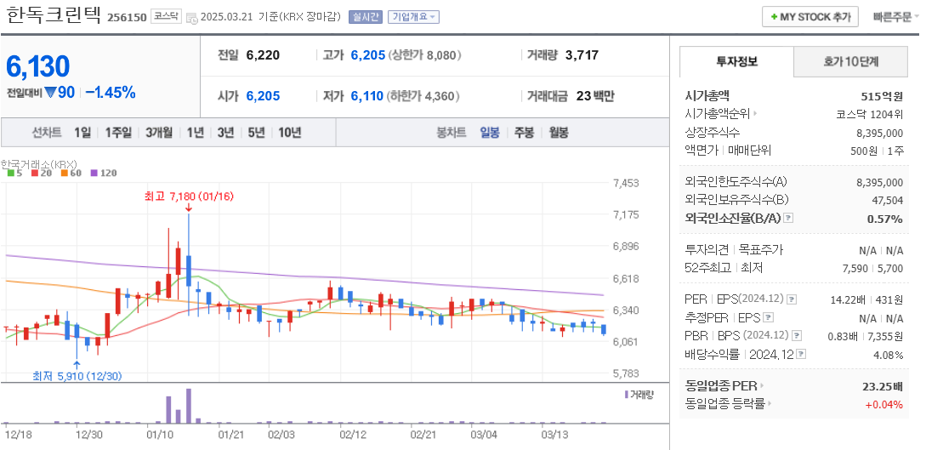This screenshot has height=450, width=926.
Task: Click the 시가총액순위 link
Action: coord(718,114)
